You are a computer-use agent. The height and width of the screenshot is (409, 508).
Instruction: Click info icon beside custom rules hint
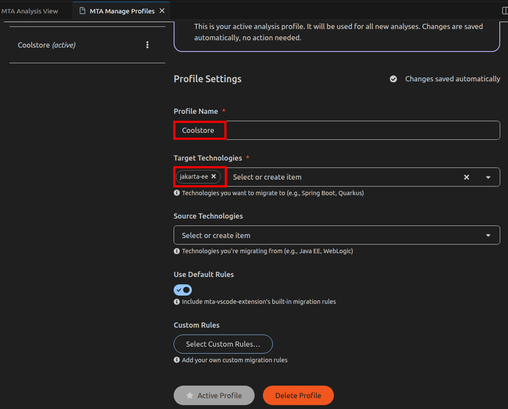click(x=177, y=360)
